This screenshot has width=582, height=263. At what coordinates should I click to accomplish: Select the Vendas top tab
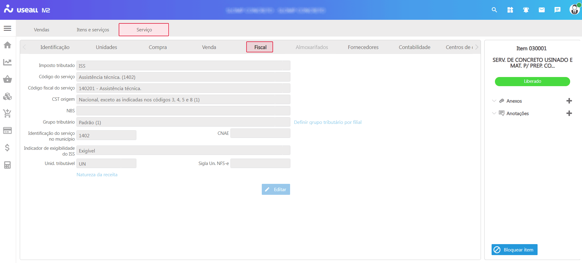pos(42,30)
